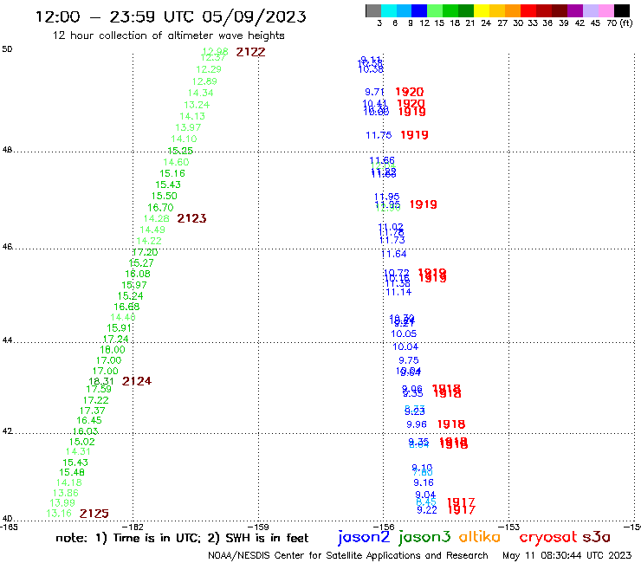
Task: Click the longitude axis label -159
Action: coord(258,527)
